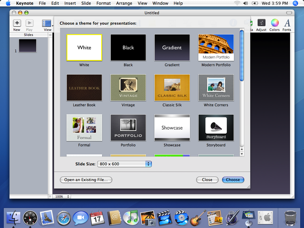Image resolution: width=304 pixels, height=228 pixels.
Task: Open Finder from the Dock
Action: [x=13, y=218]
